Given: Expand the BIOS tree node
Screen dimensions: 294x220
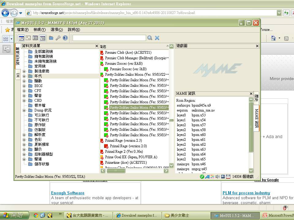Looking at the screenshot, I should tap(24, 86).
